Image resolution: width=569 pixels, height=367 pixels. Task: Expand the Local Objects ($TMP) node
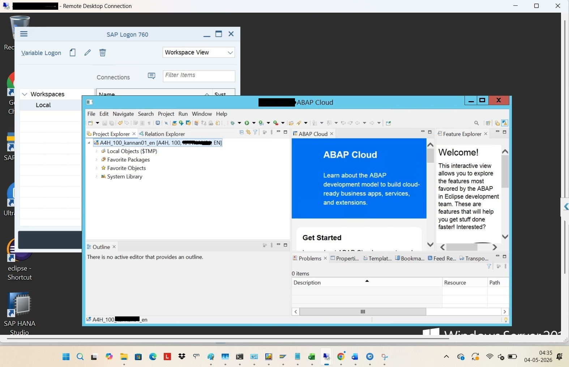pyautogui.click(x=97, y=151)
